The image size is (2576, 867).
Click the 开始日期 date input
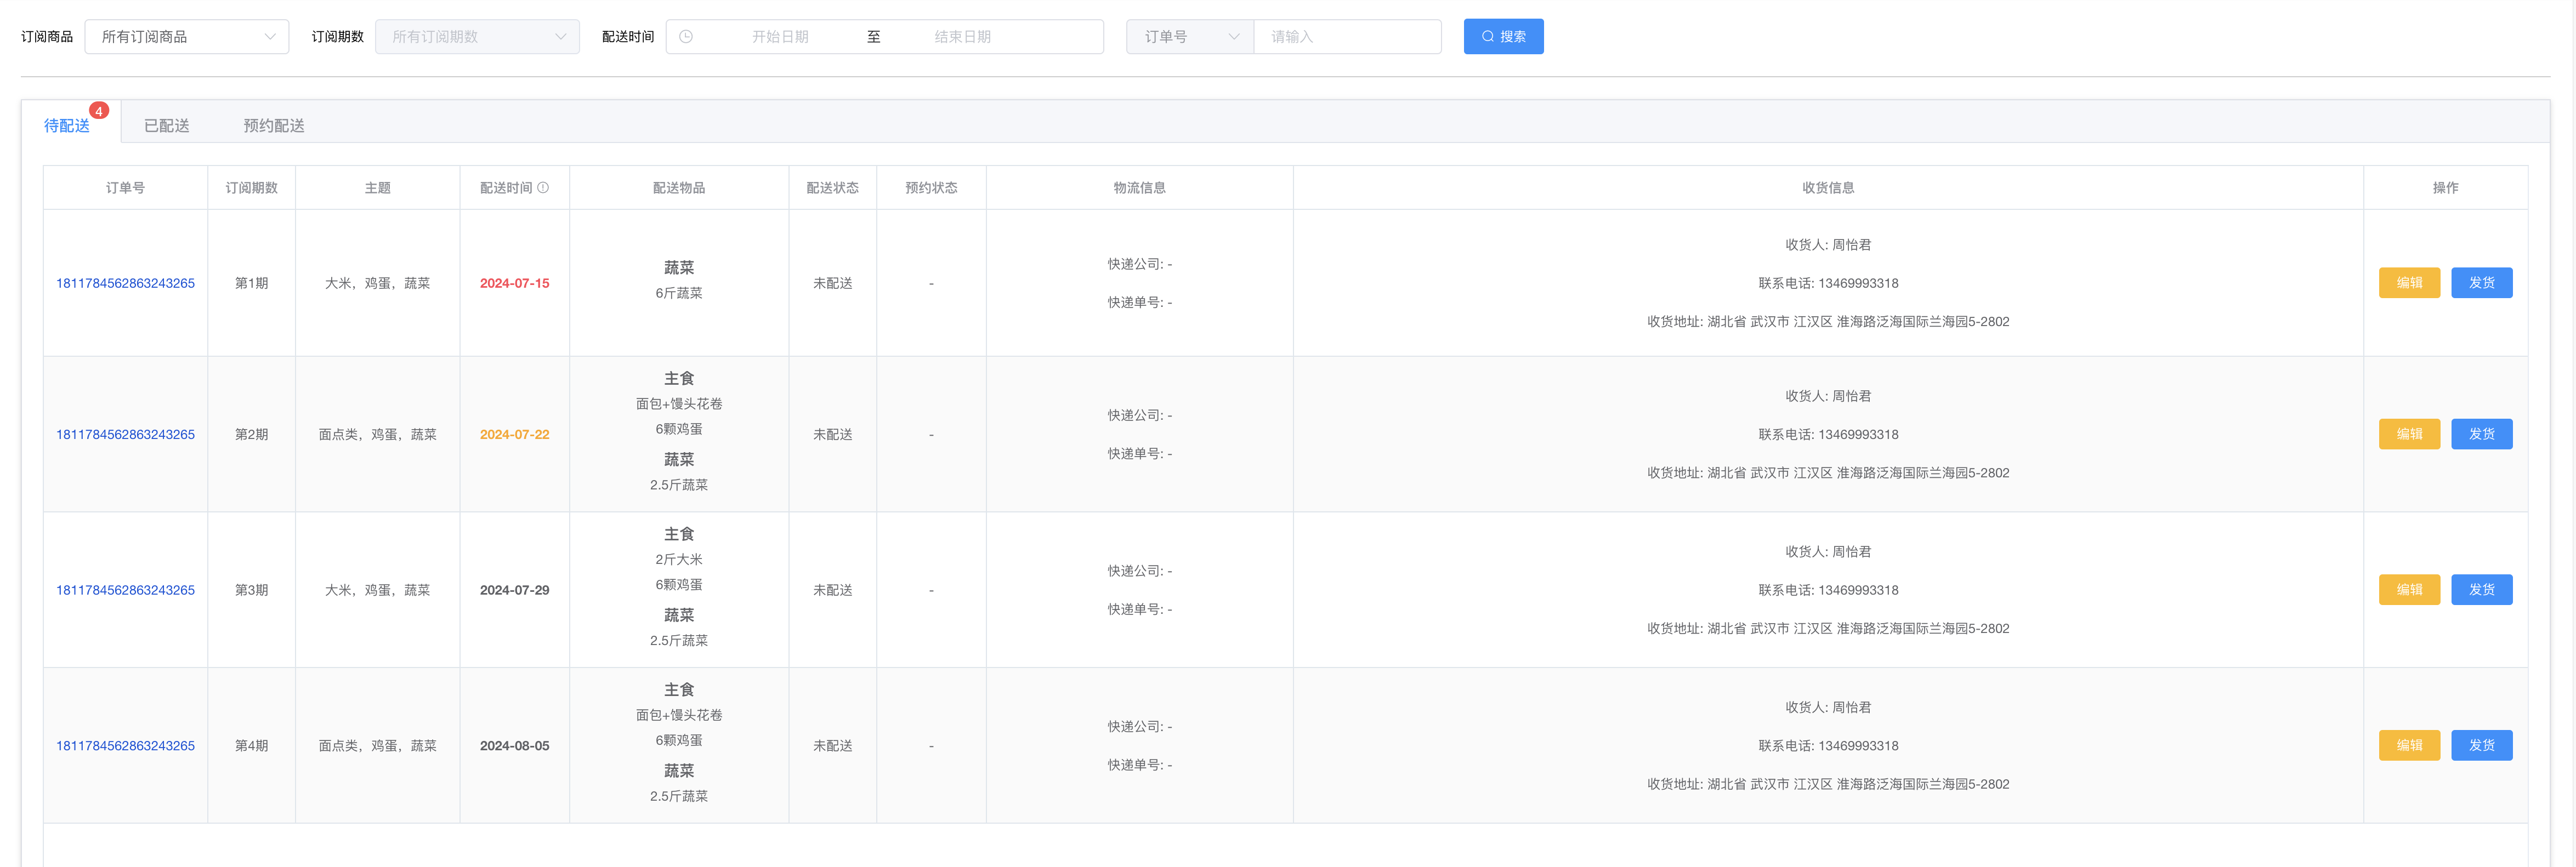pos(780,37)
